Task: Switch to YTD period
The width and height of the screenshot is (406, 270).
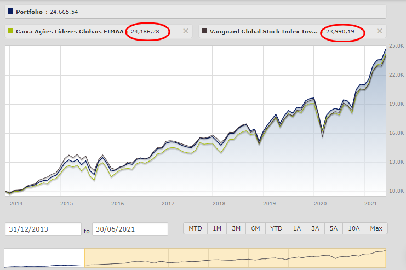Action: [x=276, y=228]
